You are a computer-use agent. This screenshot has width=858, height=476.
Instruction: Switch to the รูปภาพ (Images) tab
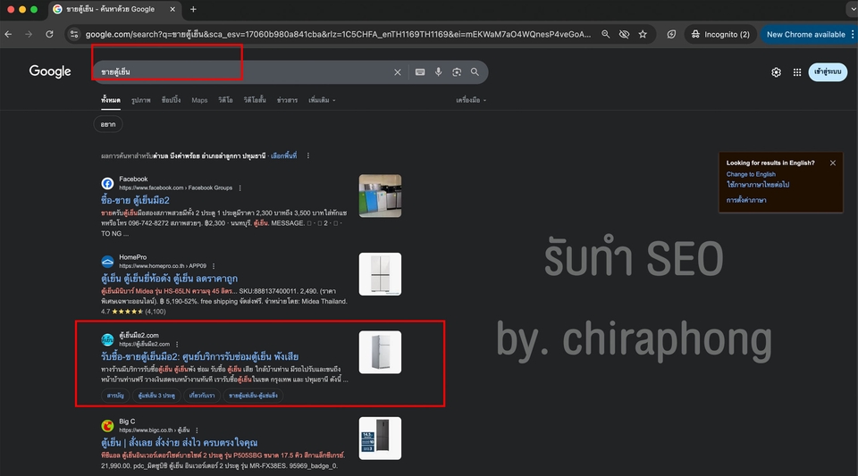tap(140, 100)
